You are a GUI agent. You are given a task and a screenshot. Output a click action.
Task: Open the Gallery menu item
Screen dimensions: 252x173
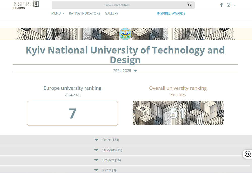pyautogui.click(x=111, y=13)
